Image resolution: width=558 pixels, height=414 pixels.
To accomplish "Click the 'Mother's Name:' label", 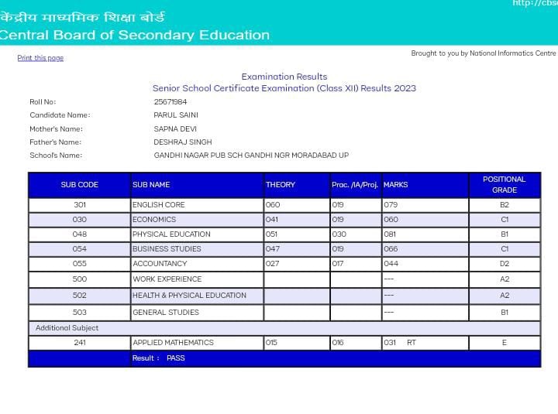I will [x=57, y=128].
